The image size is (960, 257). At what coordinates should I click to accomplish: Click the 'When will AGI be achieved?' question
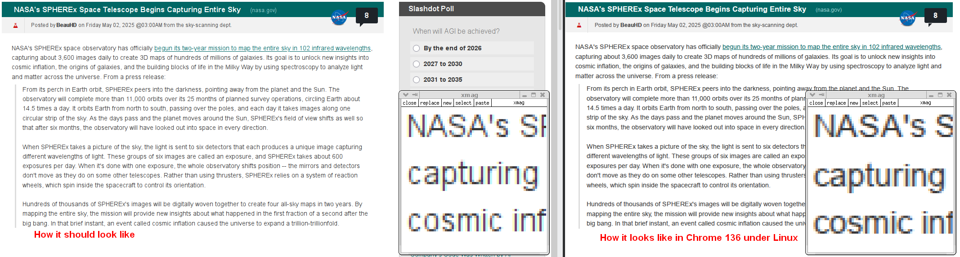(456, 31)
